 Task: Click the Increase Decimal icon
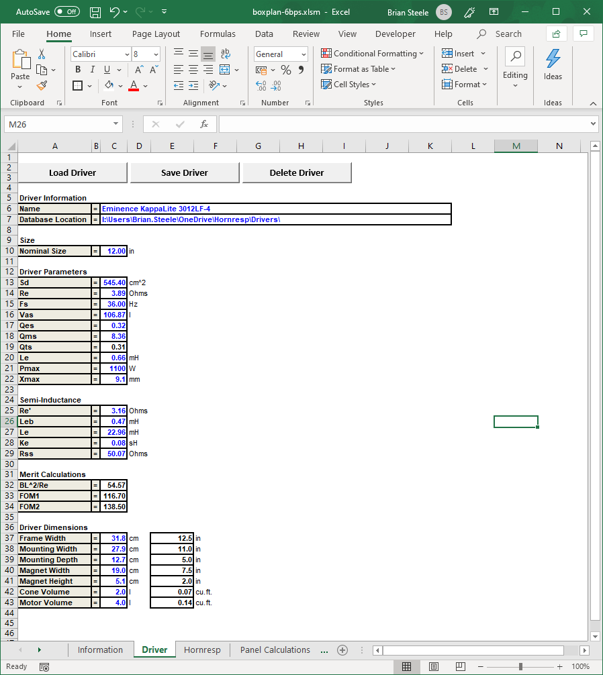pyautogui.click(x=261, y=86)
